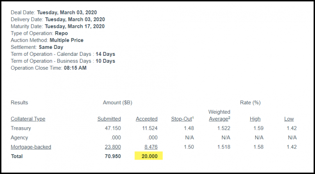Click the highlighted total accepted 20.000

tap(149, 156)
